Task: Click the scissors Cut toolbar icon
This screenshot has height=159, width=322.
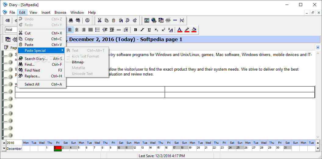Action: pyautogui.click(x=99, y=20)
